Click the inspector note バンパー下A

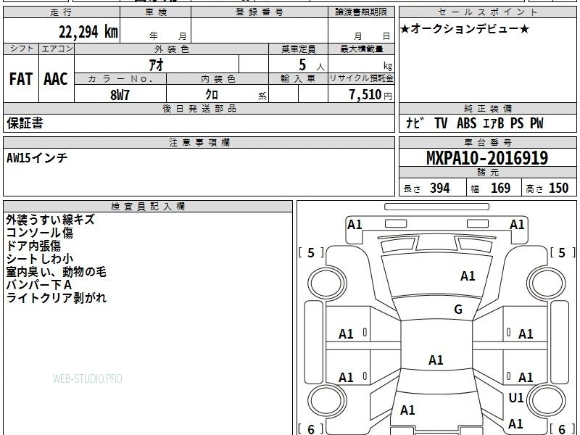(39, 285)
